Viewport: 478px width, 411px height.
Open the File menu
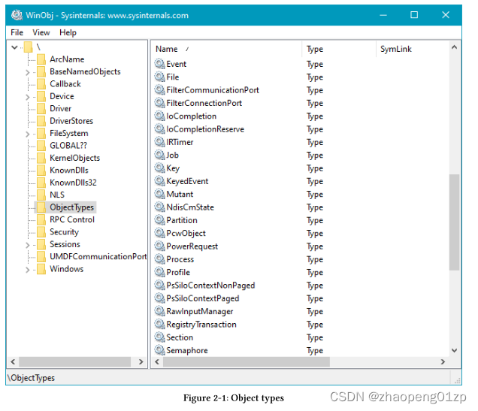point(17,32)
